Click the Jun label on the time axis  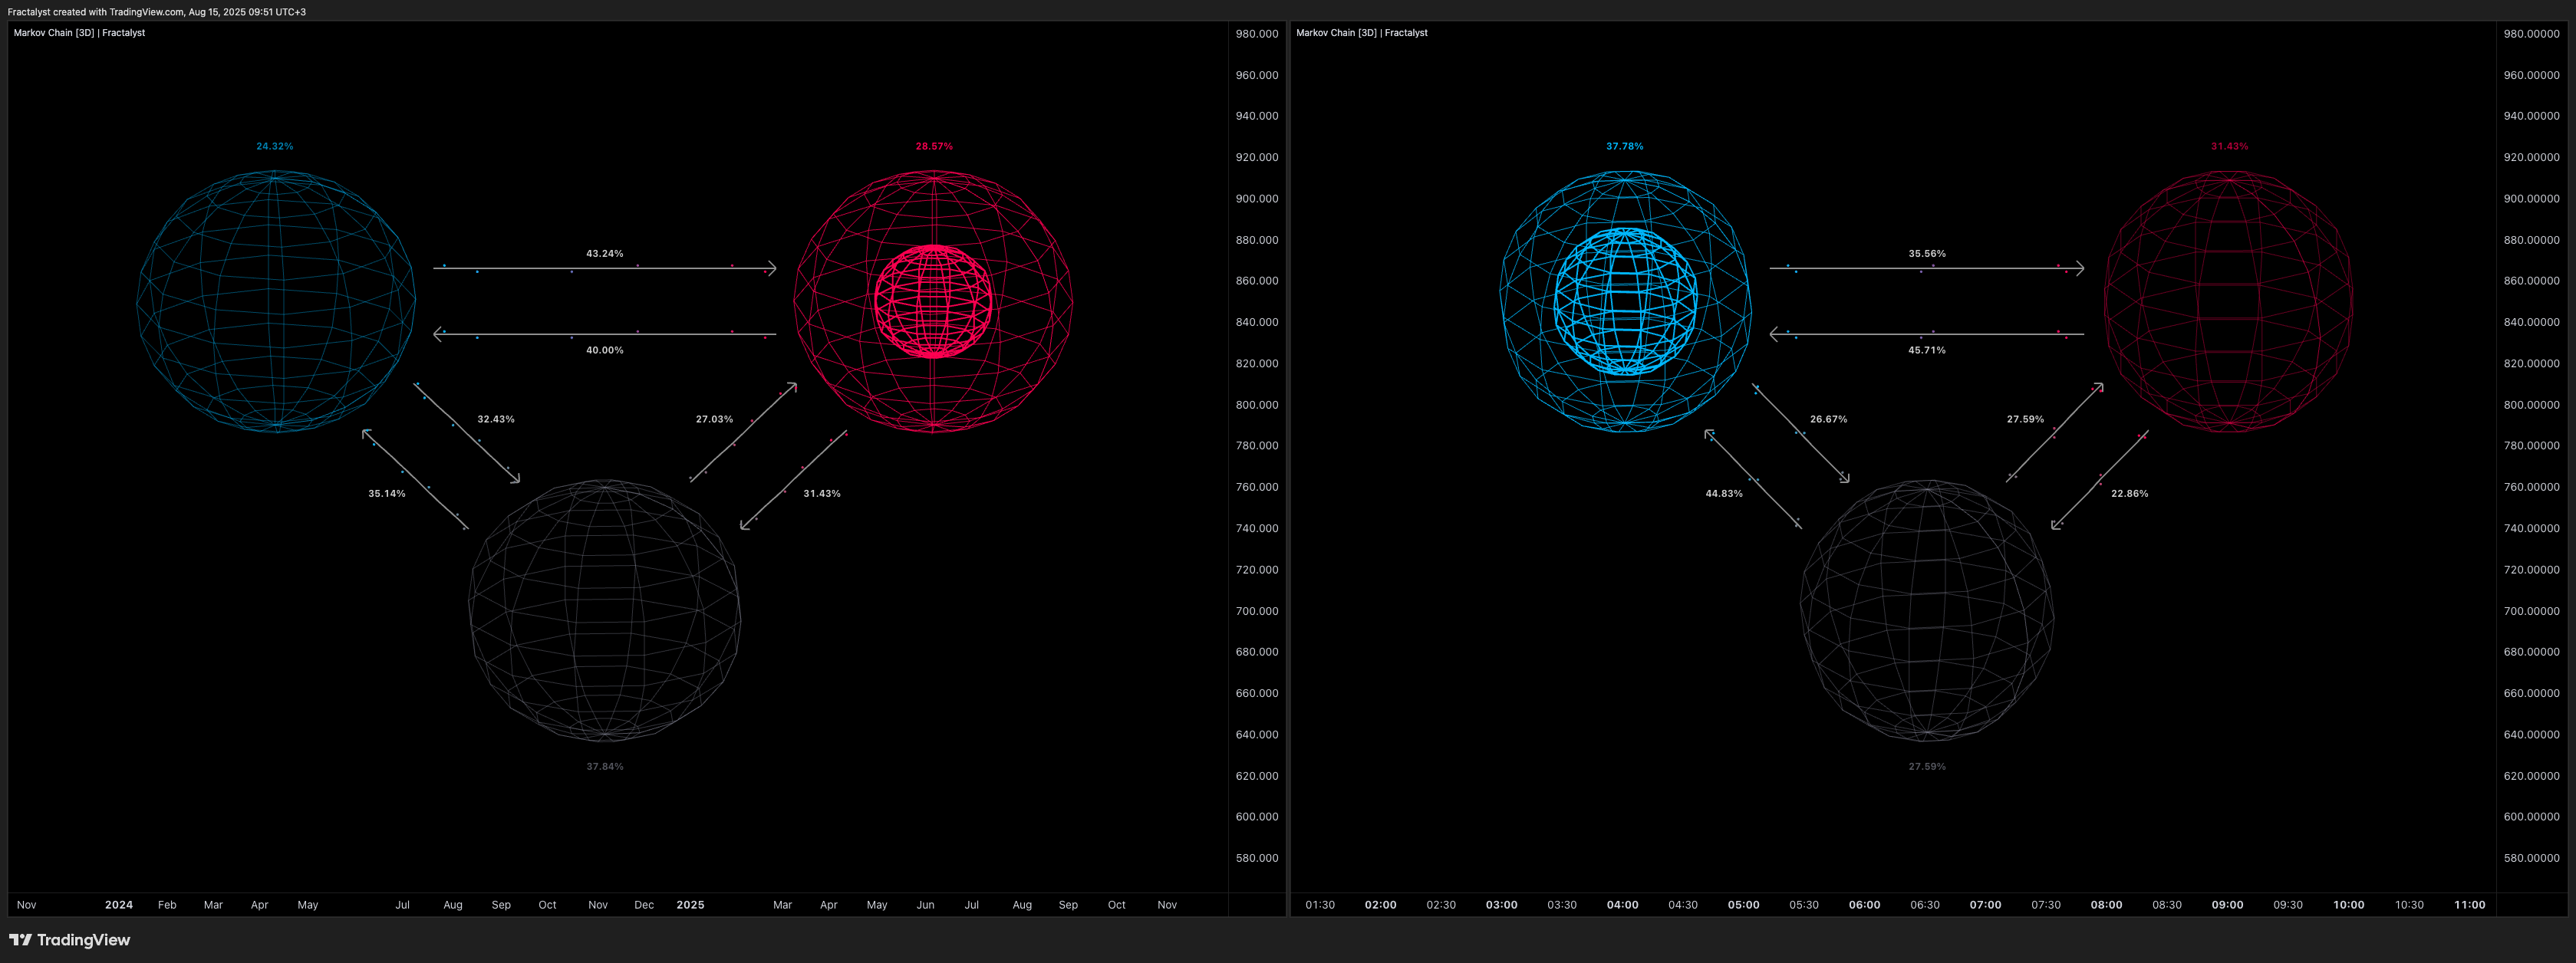(926, 905)
